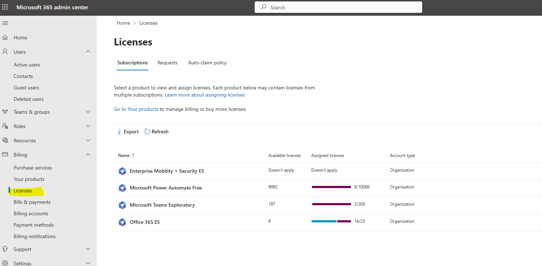Open Purchase services under Billing
This screenshot has width=542, height=266.
point(33,168)
